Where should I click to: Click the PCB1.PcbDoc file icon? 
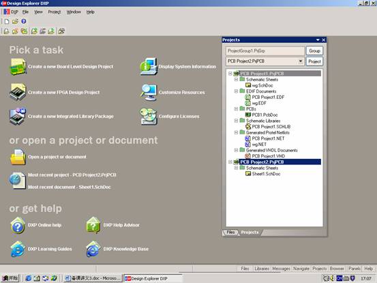pos(248,115)
